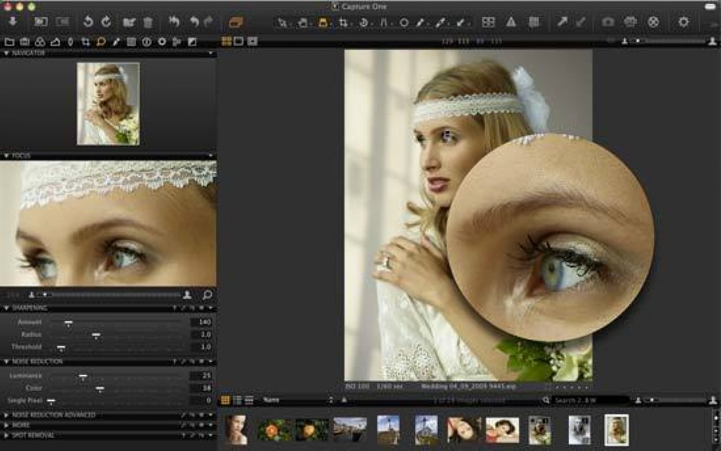The width and height of the screenshot is (721, 451).
Task: Click the copy adjustments arrow icon
Action: tap(562, 23)
